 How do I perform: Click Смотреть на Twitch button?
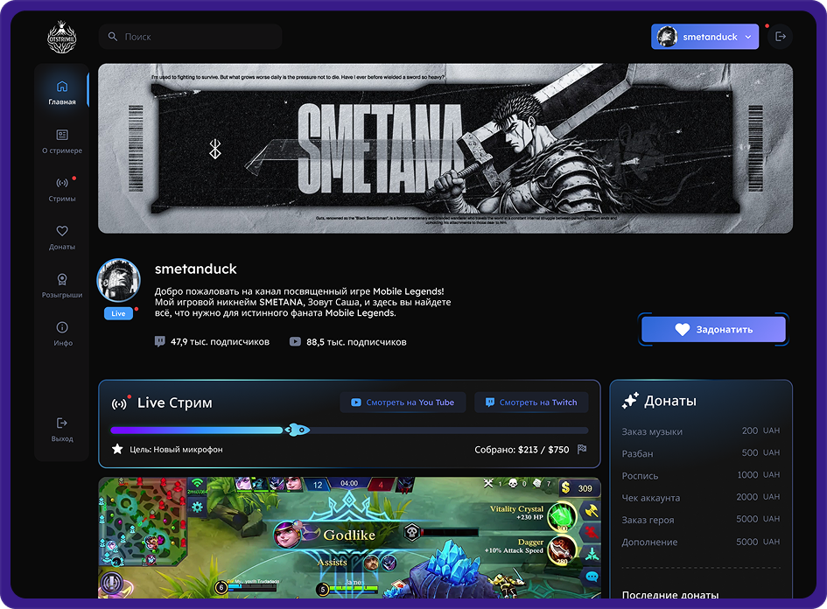click(x=531, y=402)
